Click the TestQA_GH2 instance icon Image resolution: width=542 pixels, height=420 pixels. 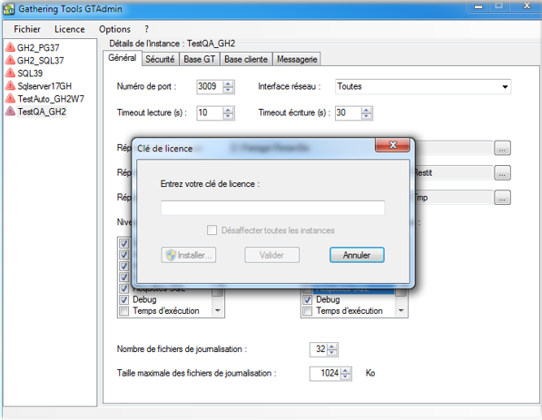click(10, 112)
